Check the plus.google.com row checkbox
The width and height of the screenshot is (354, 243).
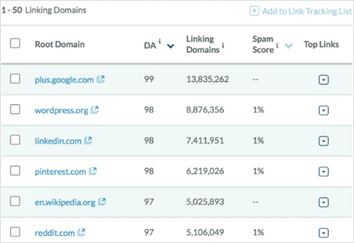coord(15,79)
